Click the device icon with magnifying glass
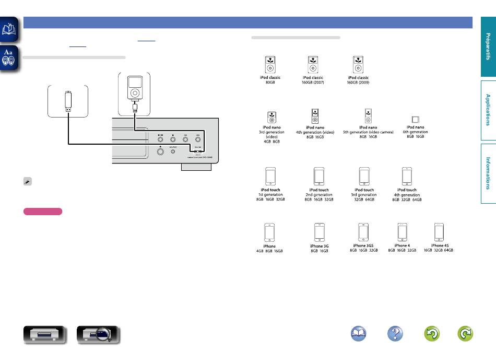The height and width of the screenshot is (351, 496). pyautogui.click(x=98, y=334)
